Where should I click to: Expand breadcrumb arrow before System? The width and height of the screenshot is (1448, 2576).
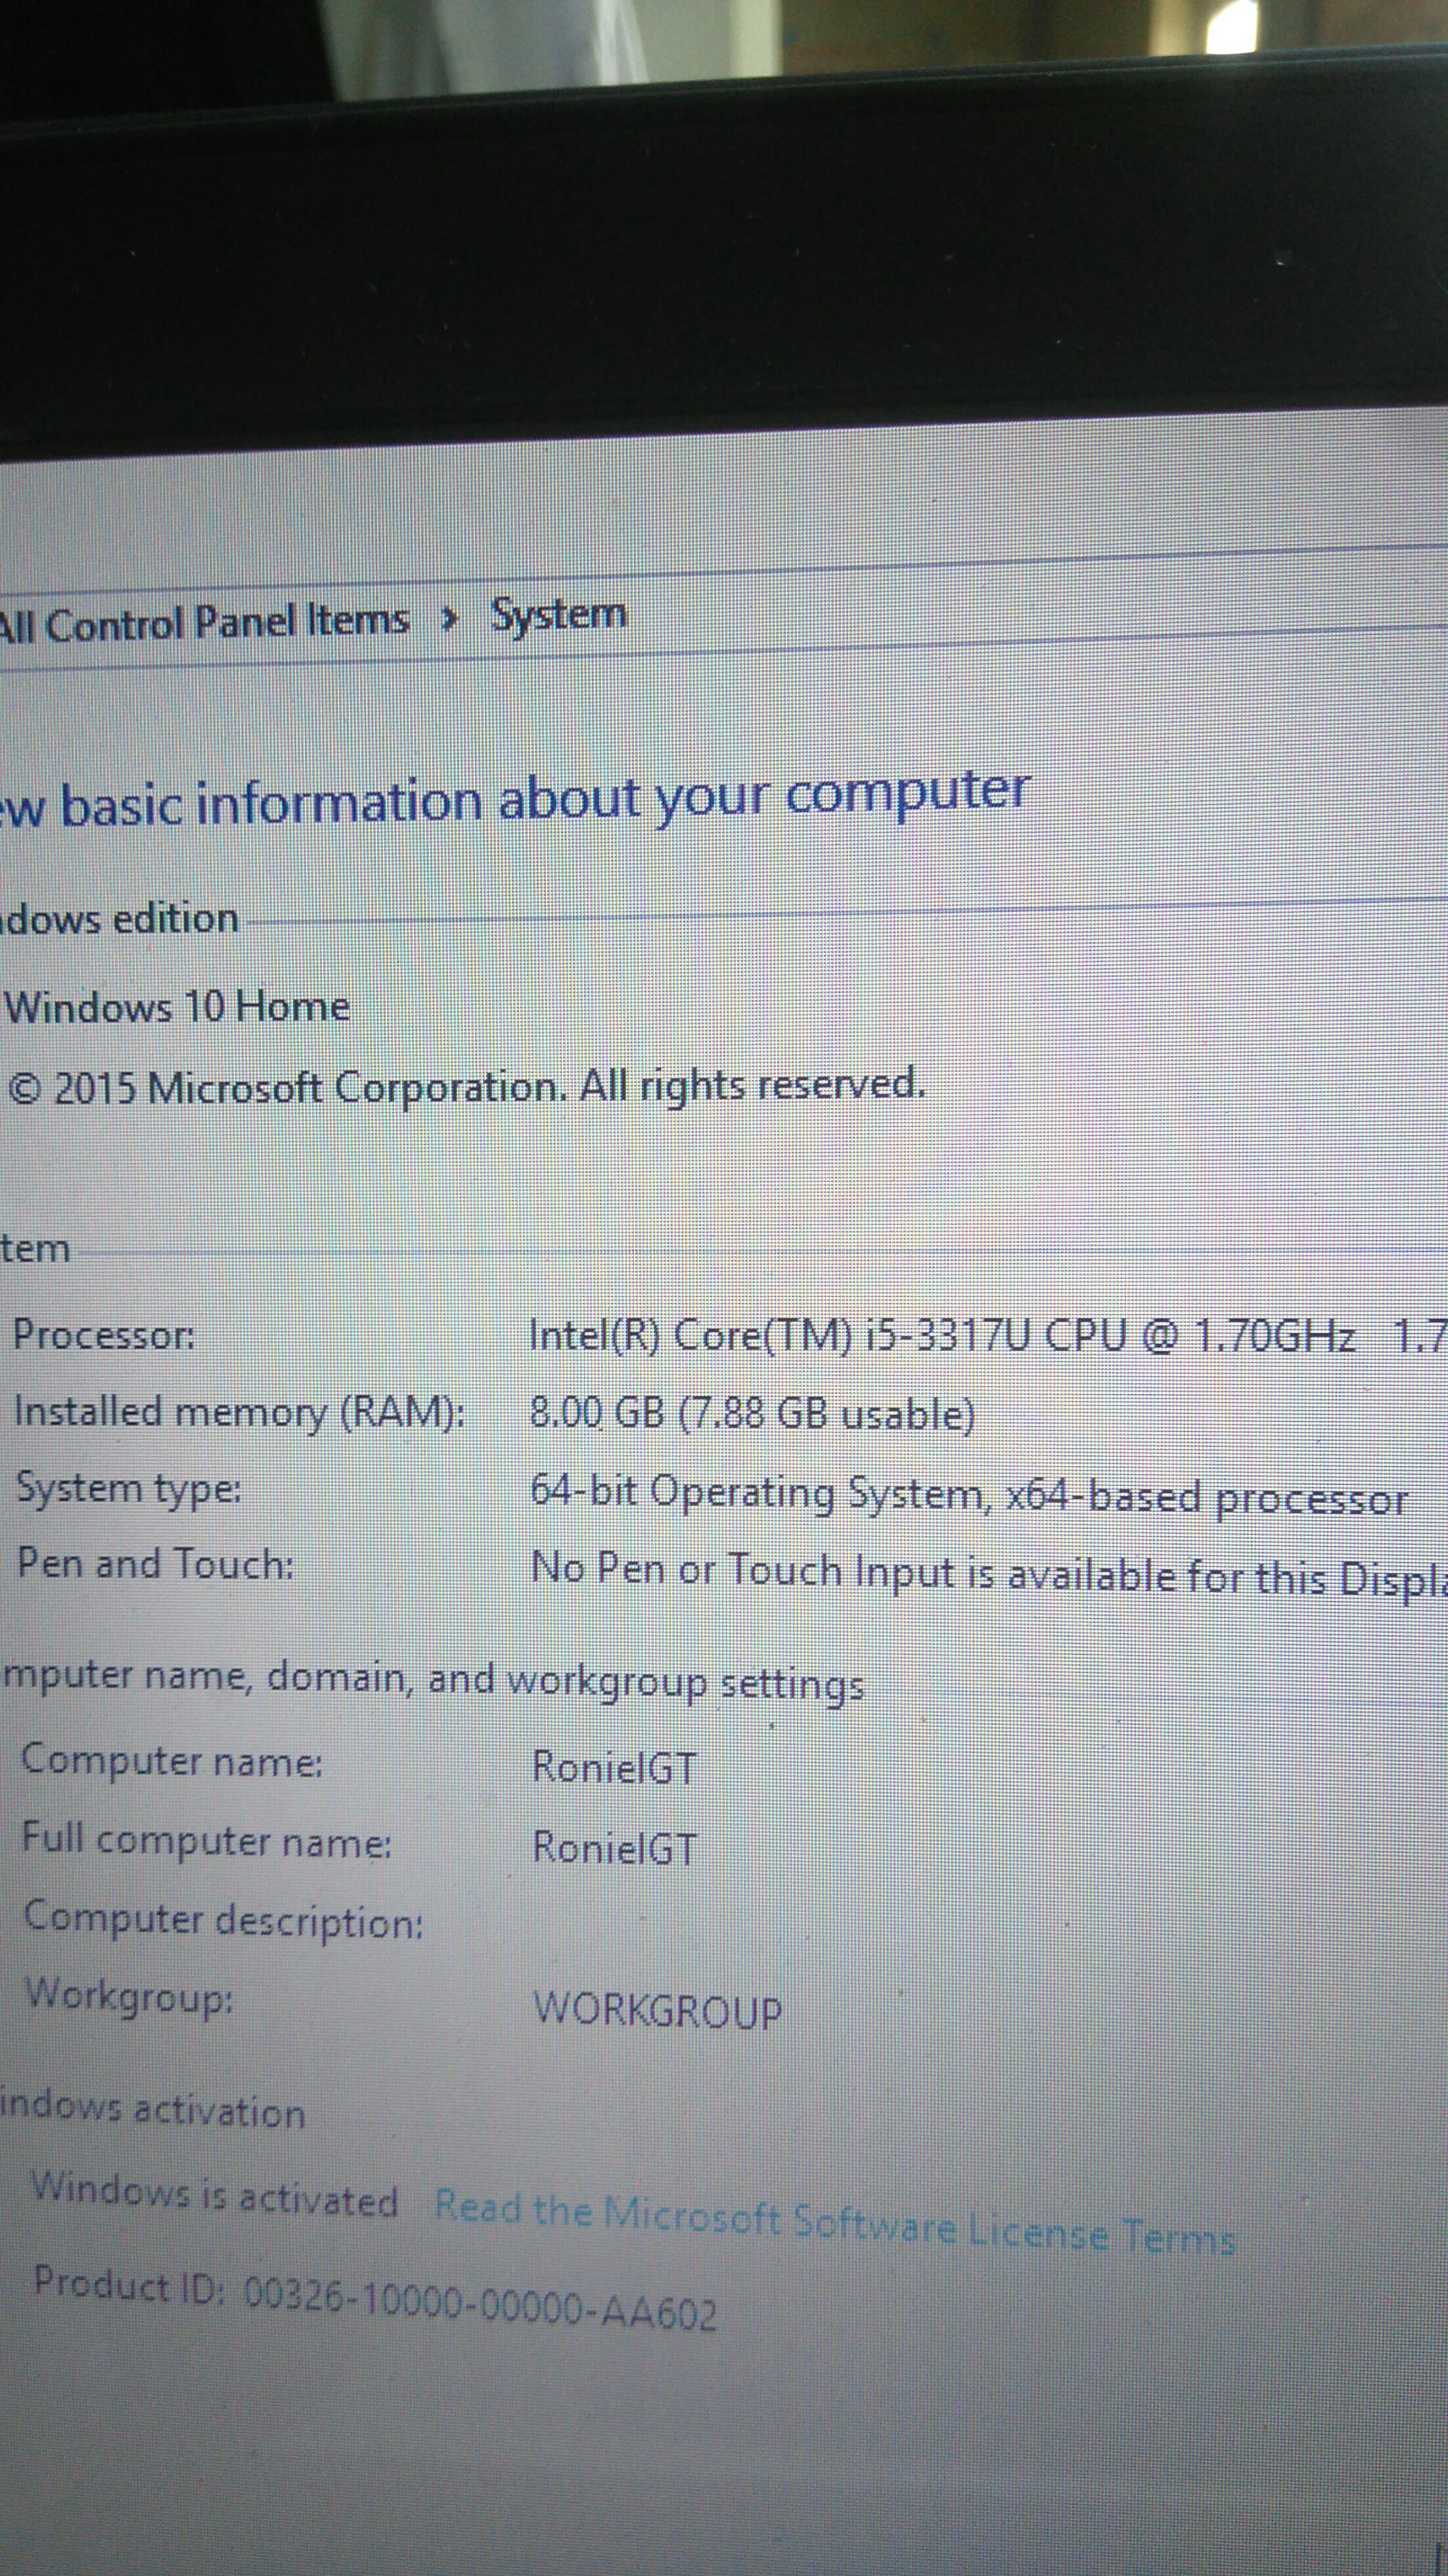coord(449,619)
